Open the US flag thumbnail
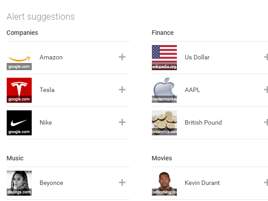This screenshot has width=268, height=201. coord(164,58)
